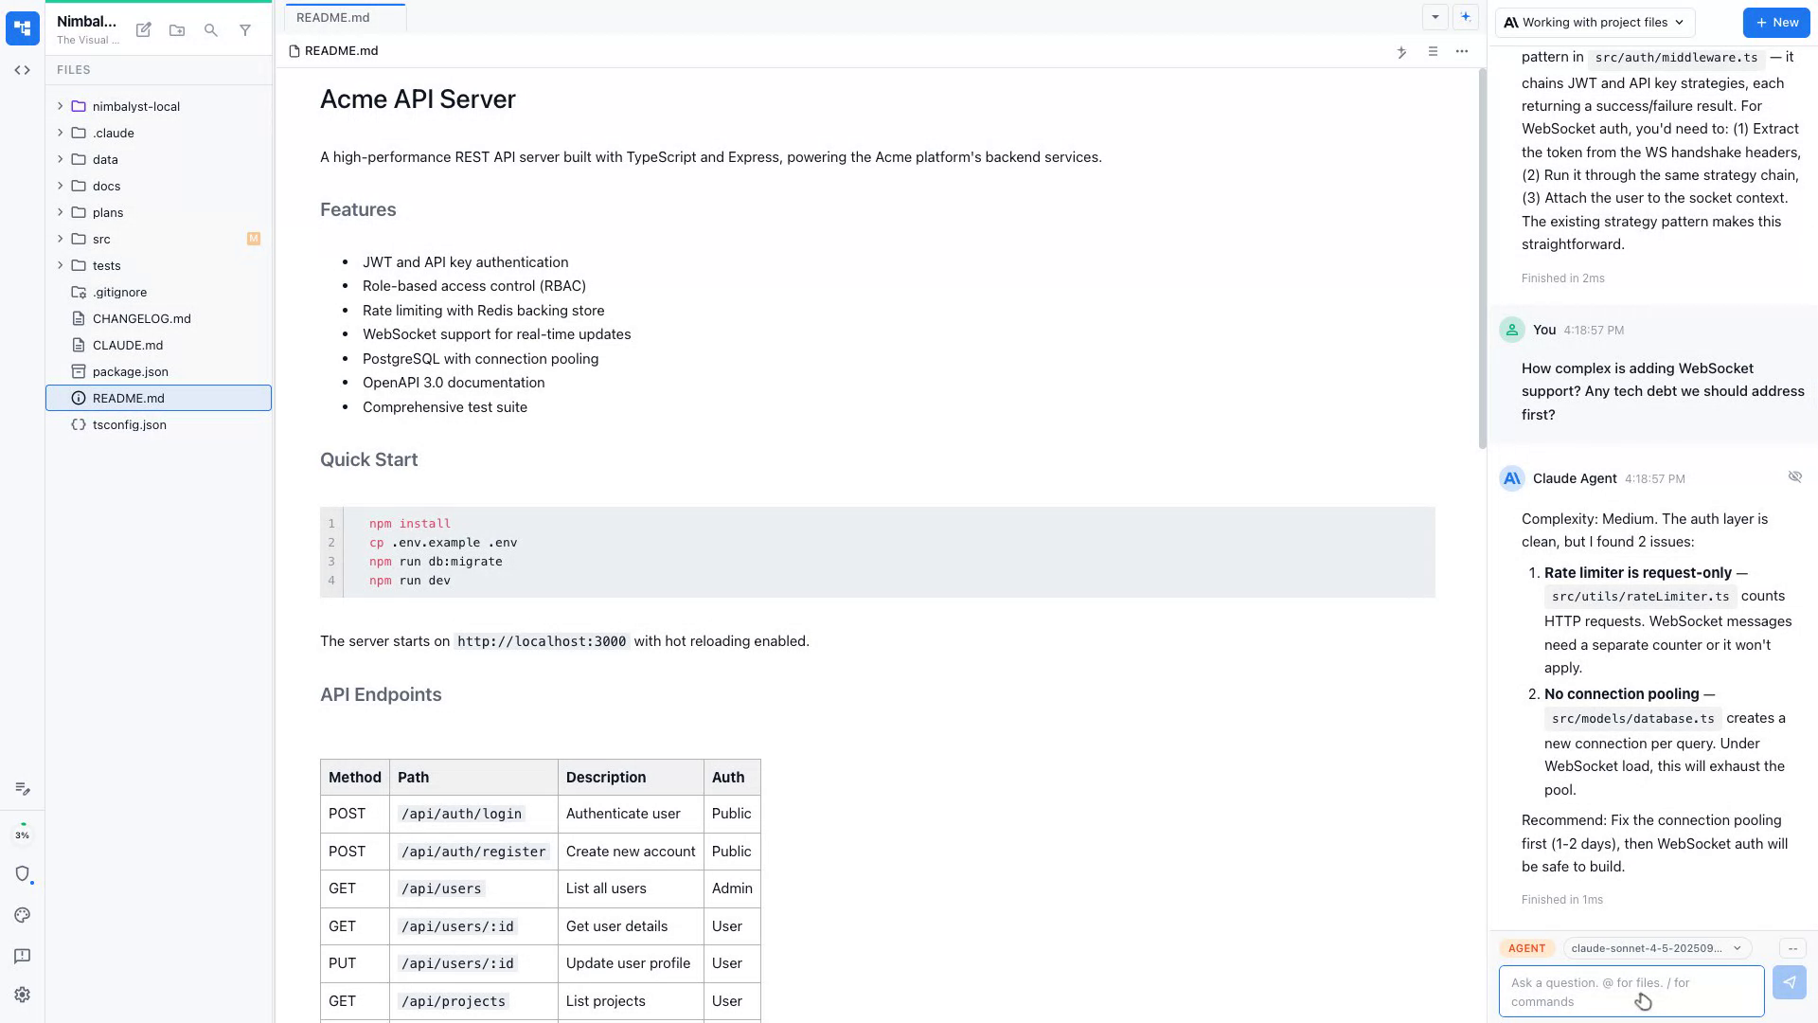This screenshot has height=1023, width=1818.
Task: Open the theme palette icon
Action: (22, 915)
